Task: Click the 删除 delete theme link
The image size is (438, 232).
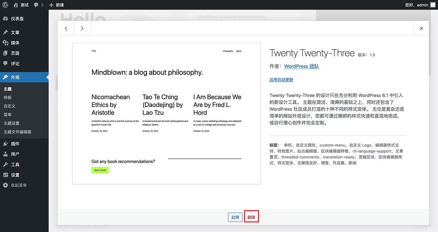Action: (x=251, y=217)
